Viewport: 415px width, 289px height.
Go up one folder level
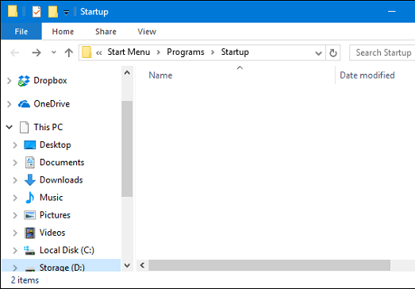pyautogui.click(x=68, y=52)
